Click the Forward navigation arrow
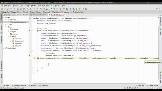 (37, 9)
